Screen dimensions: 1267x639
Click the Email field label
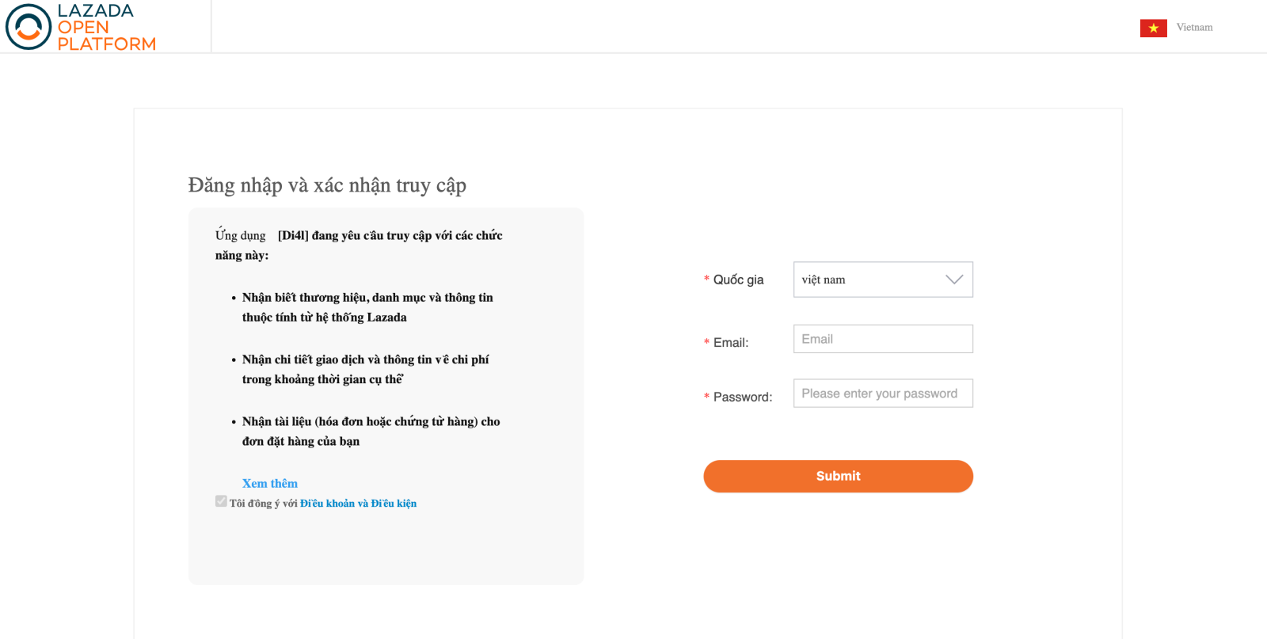[730, 343]
